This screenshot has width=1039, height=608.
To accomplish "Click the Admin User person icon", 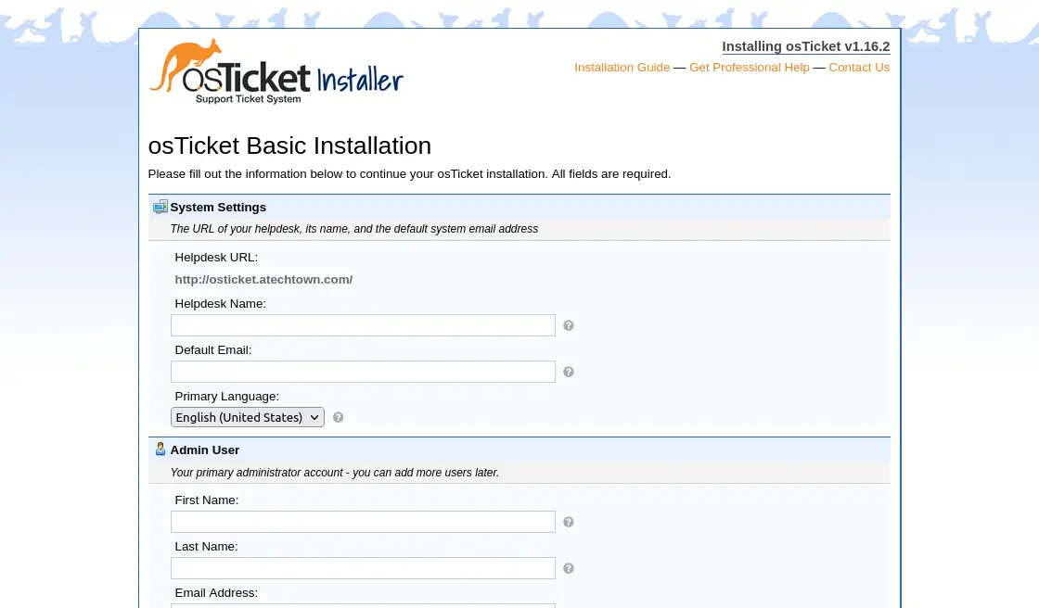I will pos(160,449).
